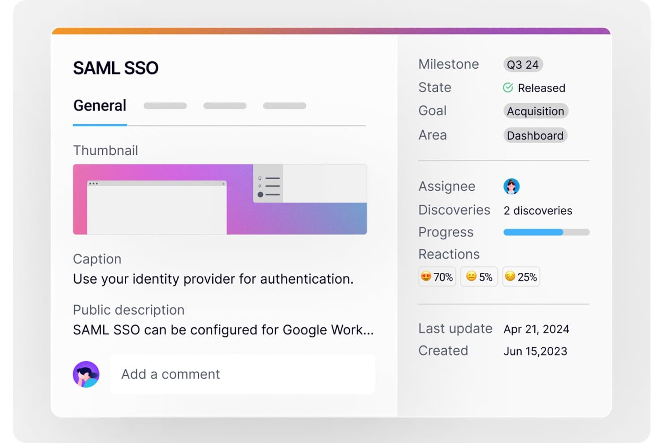The width and height of the screenshot is (664, 443).
Task: Click the green Released check icon
Action: pos(508,88)
